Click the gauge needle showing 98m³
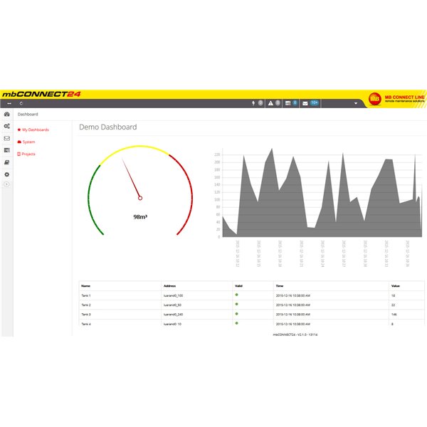The height and width of the screenshot is (427, 427). pos(132,180)
